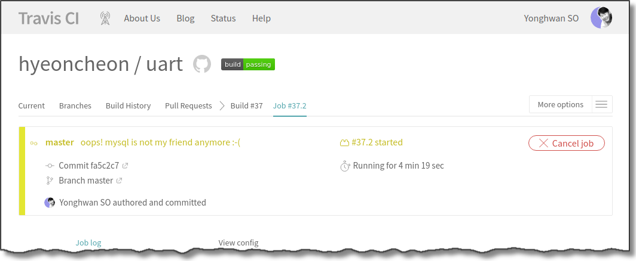
Task: Open the Build #37 breadcrumb link
Action: 246,105
